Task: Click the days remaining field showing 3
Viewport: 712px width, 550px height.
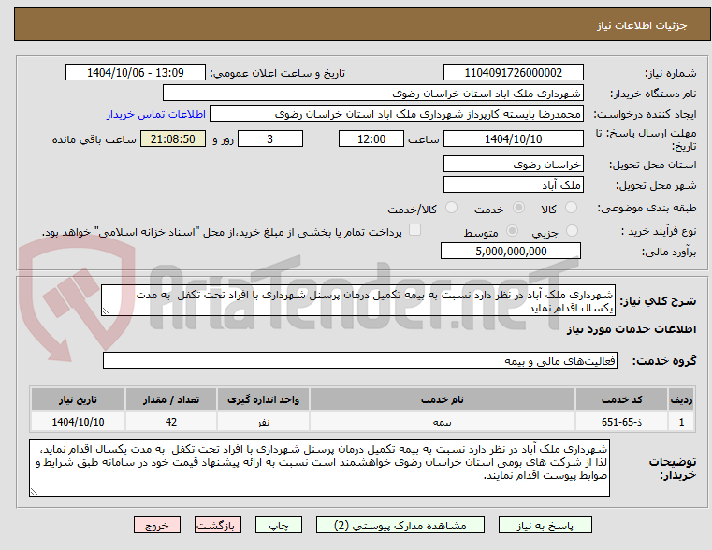Action: pos(270,138)
